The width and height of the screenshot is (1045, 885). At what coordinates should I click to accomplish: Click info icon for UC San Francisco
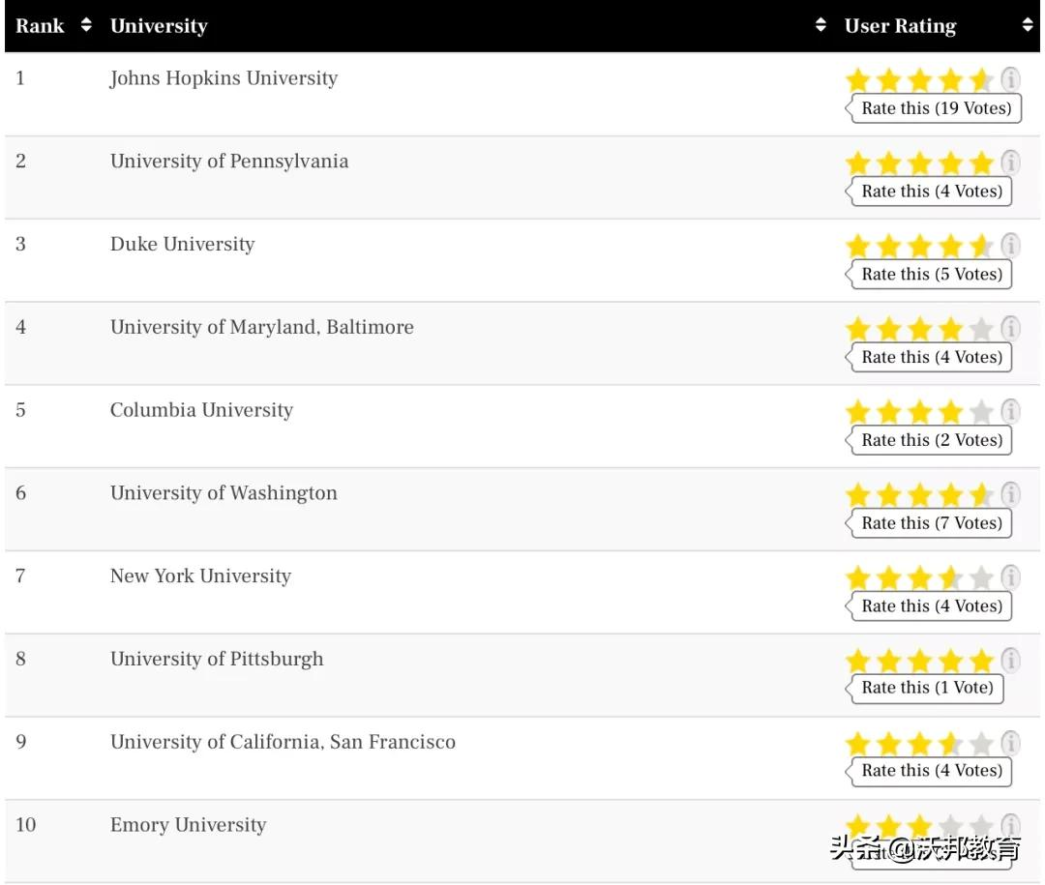click(x=1010, y=744)
